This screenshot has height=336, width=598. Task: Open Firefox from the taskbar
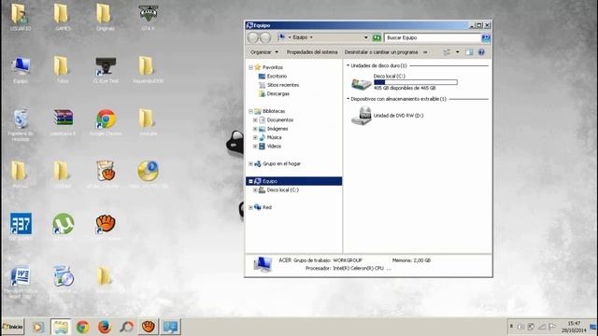pyautogui.click(x=105, y=327)
